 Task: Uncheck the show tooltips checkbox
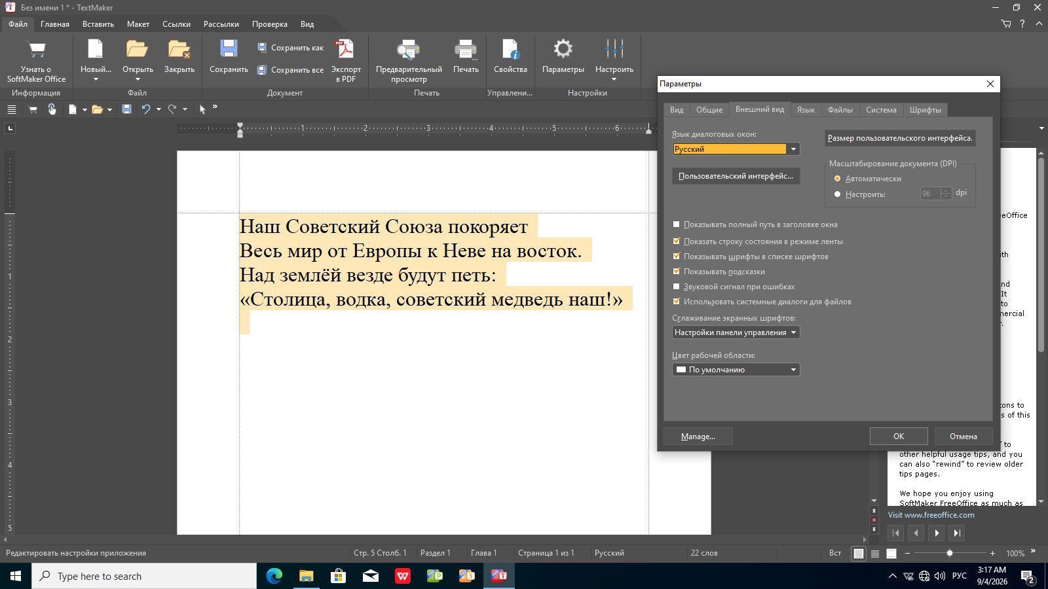(677, 272)
